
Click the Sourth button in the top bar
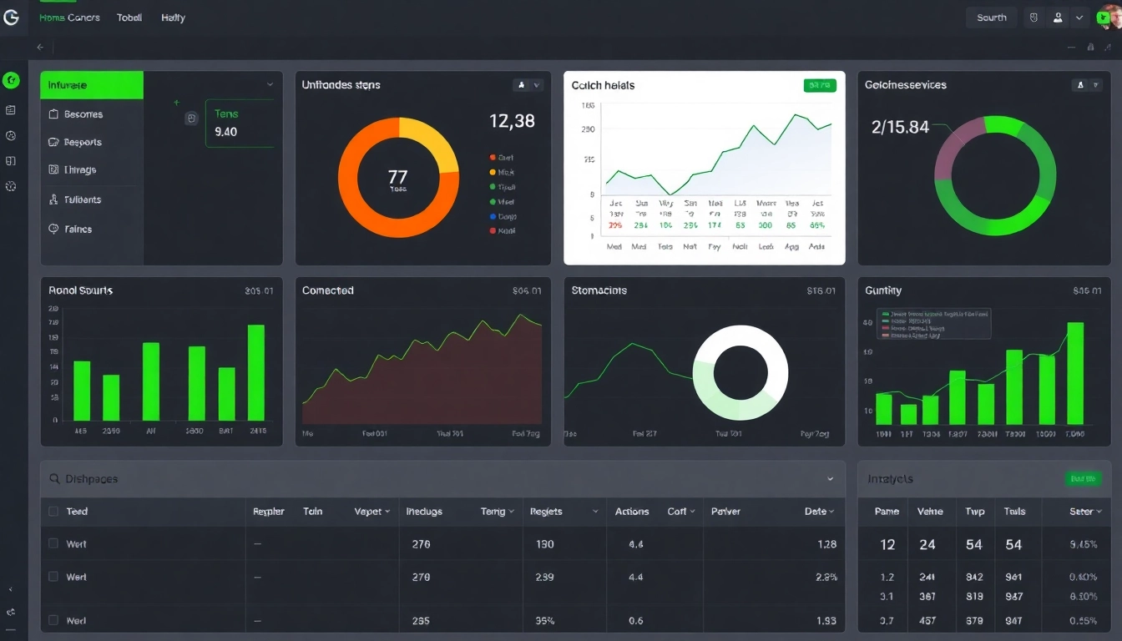point(991,17)
